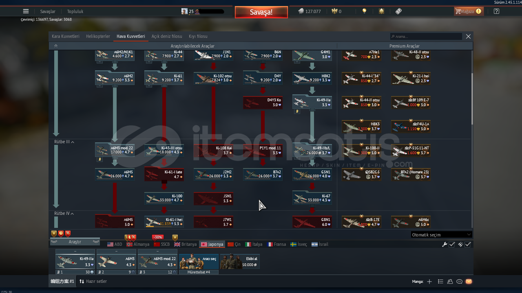Open the Topluluk menu
522x293 pixels.
tap(75, 11)
